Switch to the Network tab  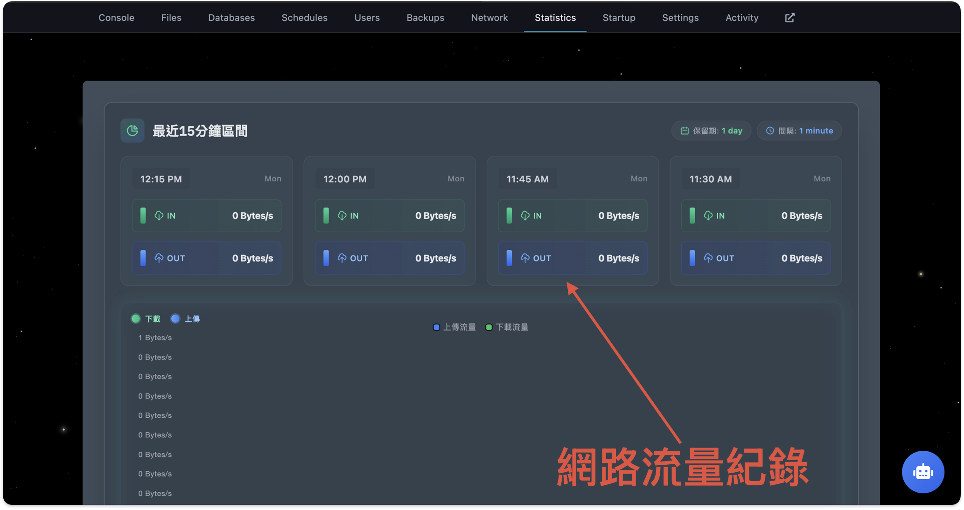[489, 17]
